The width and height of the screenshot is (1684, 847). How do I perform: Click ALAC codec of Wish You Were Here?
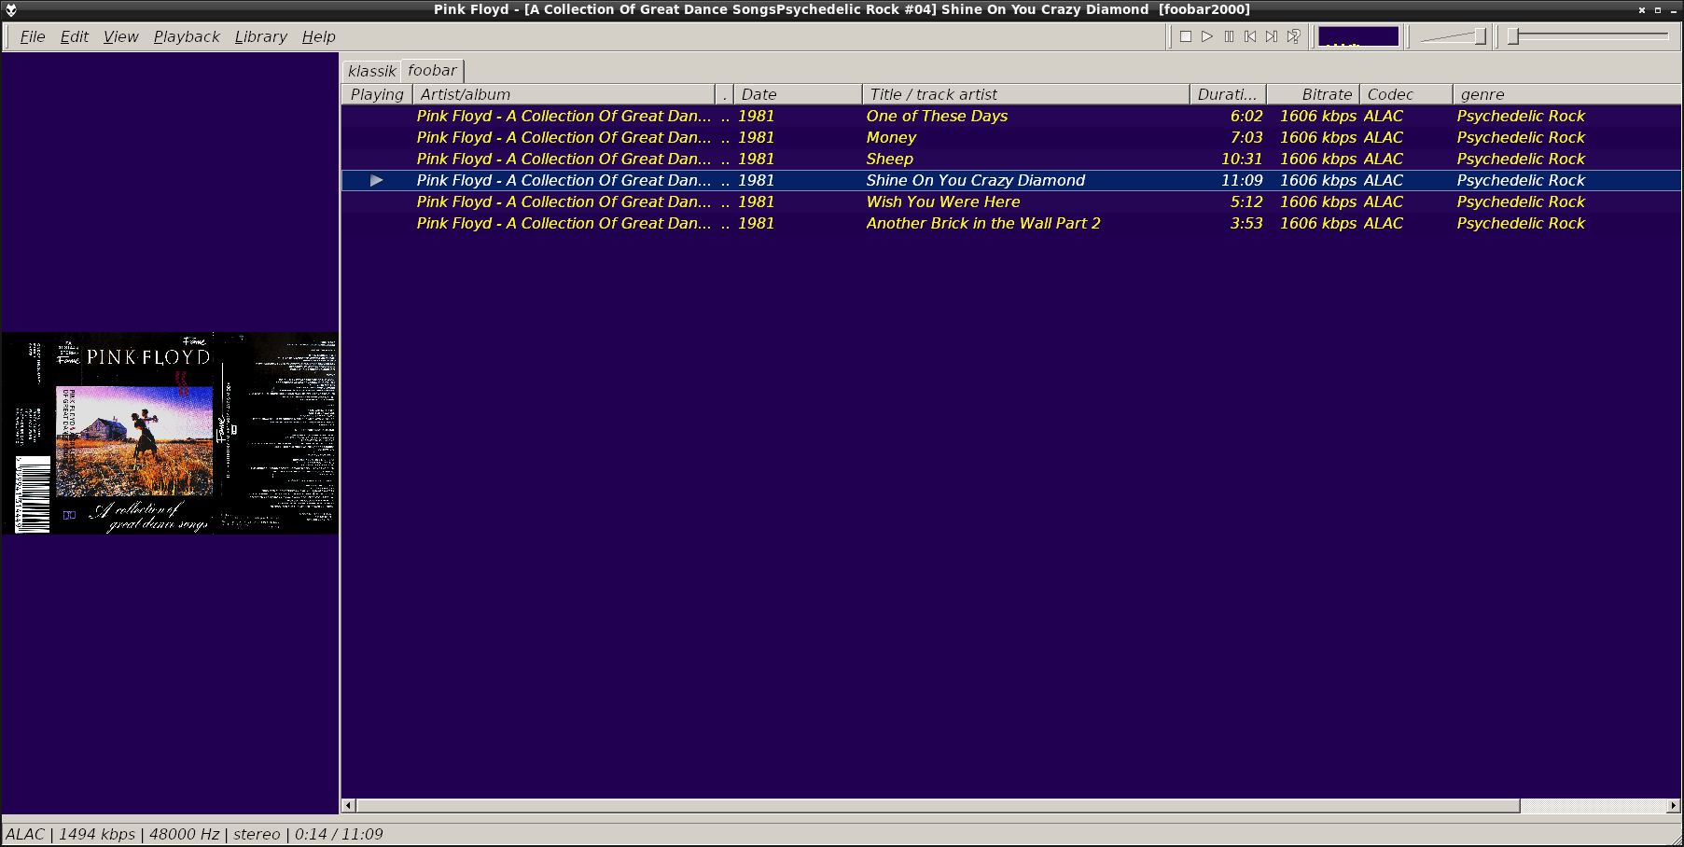point(1384,201)
